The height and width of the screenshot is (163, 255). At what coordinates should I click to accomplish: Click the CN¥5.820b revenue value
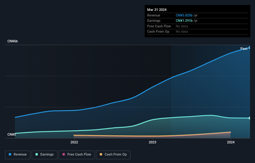pyautogui.click(x=184, y=15)
